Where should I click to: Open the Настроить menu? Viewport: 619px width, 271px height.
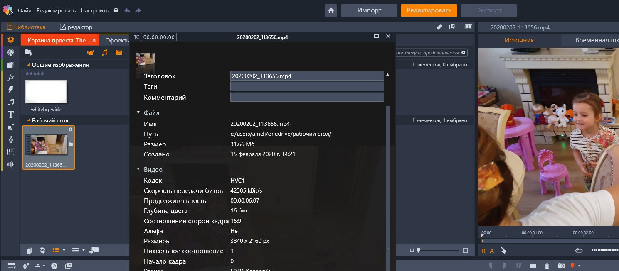pos(94,10)
